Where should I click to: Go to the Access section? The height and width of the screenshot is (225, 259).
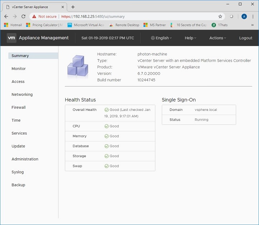18,81
